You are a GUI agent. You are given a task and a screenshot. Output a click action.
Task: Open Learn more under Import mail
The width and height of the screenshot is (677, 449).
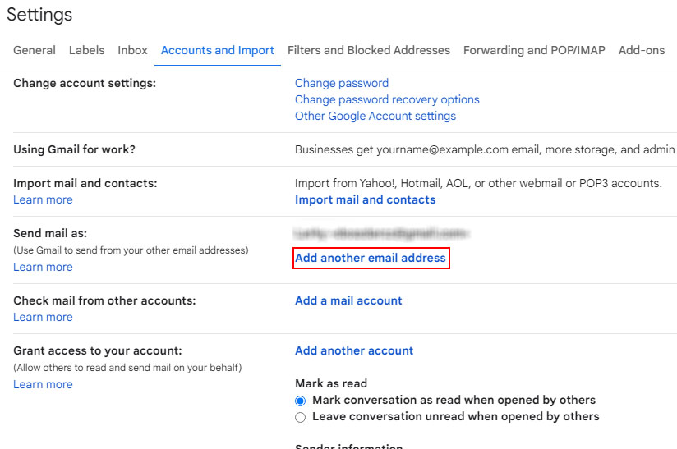point(43,199)
